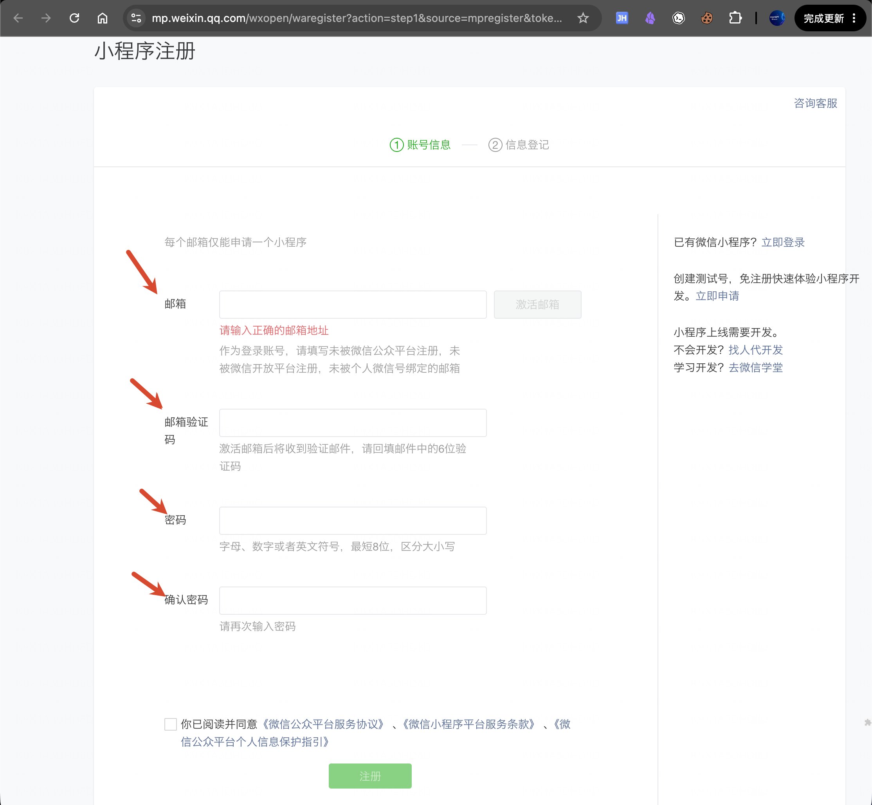Open the extensions puzzle-piece menu

pos(735,18)
